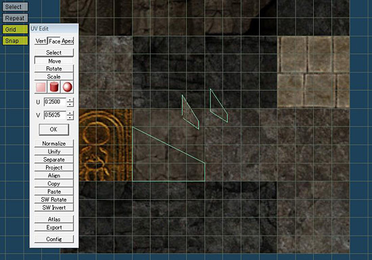Activate the Scale tool button
372x260 pixels.
coord(54,77)
